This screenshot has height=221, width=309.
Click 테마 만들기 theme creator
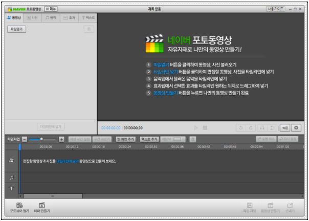point(42,208)
